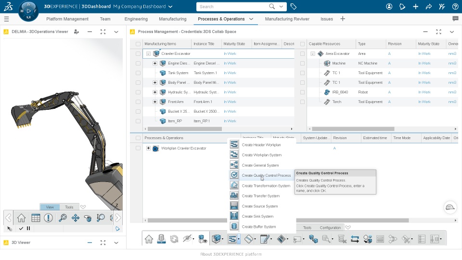Switch to the Manufacturing tab

173,19
